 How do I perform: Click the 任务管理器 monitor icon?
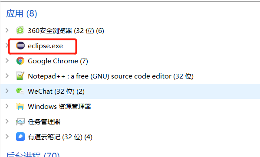pos(20,122)
